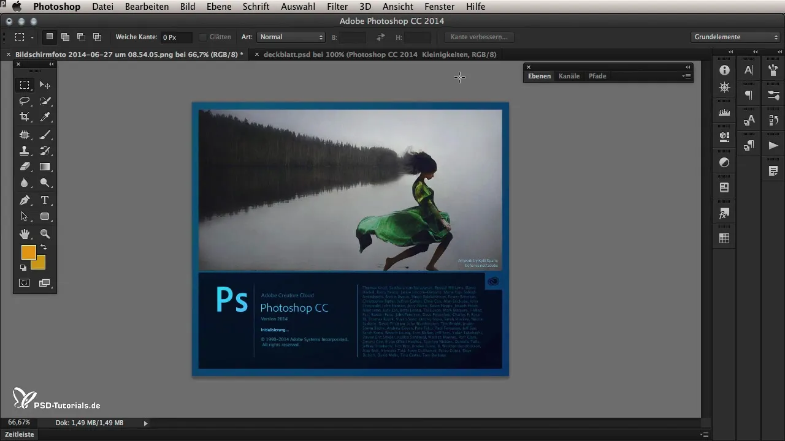The width and height of the screenshot is (785, 441).
Task: Select the Quick Selection tool
Action: (x=45, y=100)
